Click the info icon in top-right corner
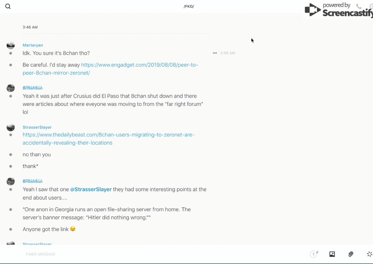The height and width of the screenshot is (264, 373). point(371,6)
